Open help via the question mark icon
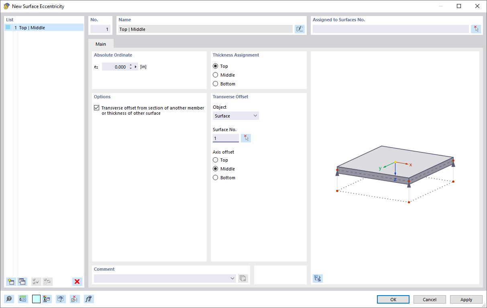 coord(8,299)
